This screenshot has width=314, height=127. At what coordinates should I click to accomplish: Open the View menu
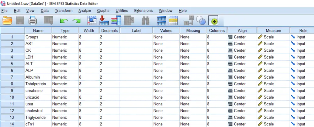30,11
